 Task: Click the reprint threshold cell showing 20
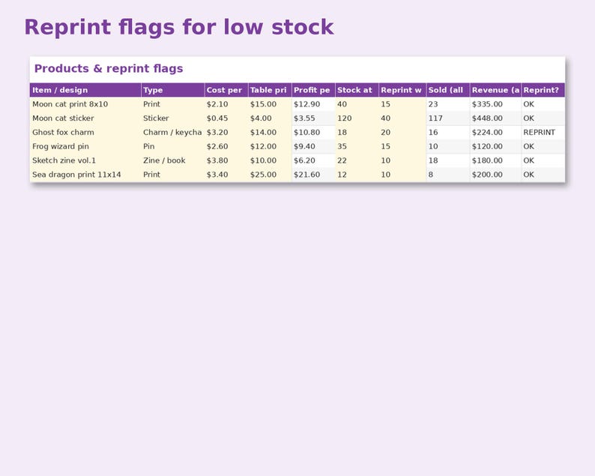click(402, 132)
